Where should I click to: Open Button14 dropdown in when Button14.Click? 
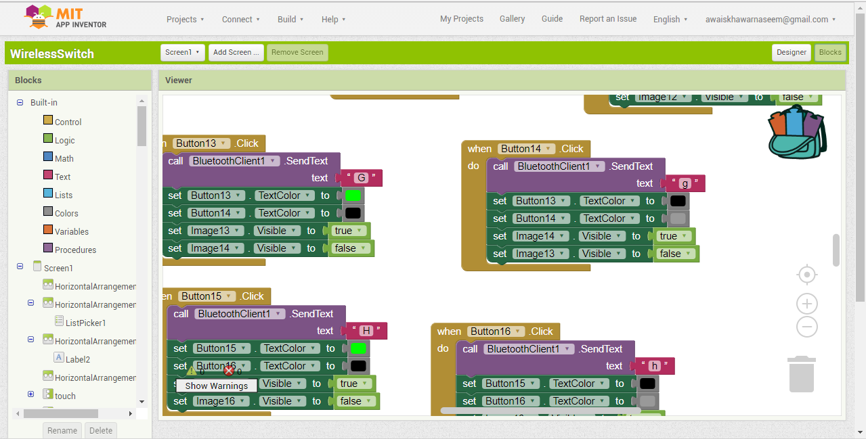click(526, 149)
